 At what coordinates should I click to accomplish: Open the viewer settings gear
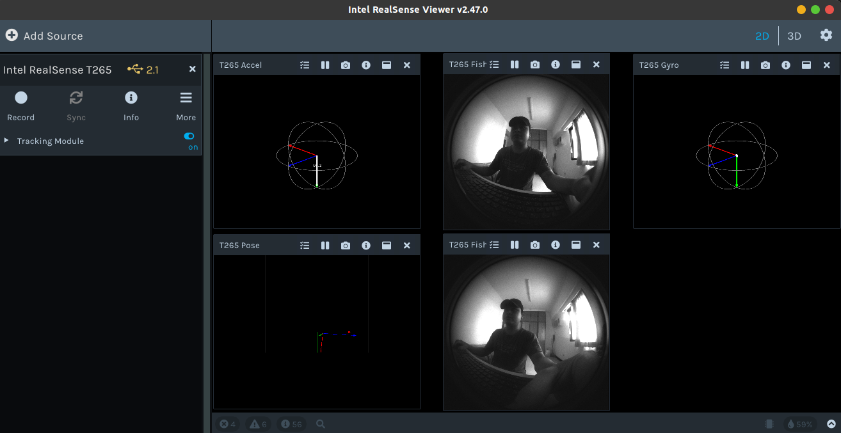click(x=826, y=35)
